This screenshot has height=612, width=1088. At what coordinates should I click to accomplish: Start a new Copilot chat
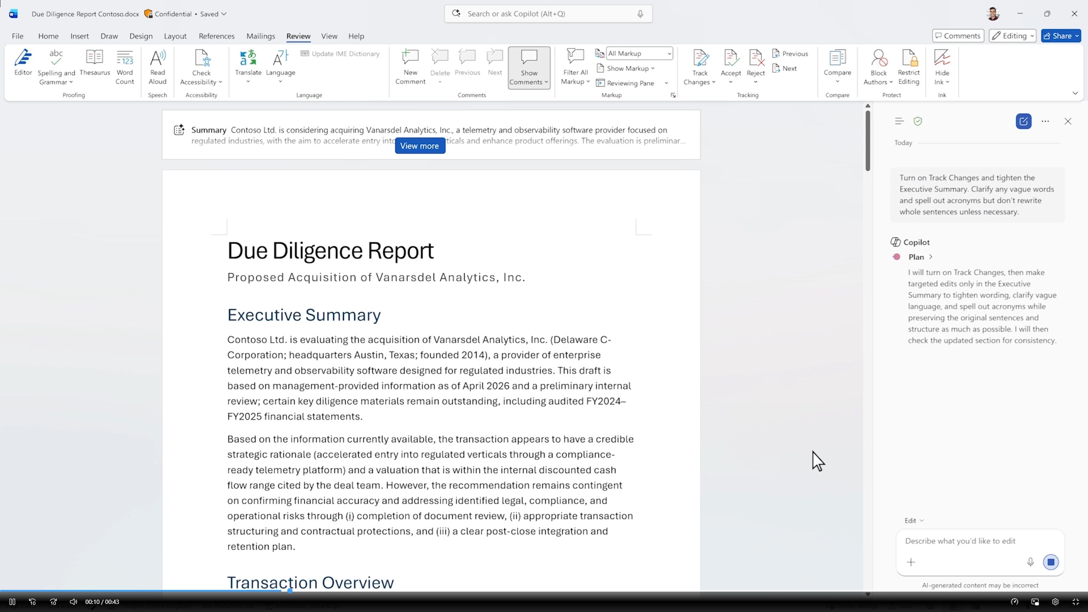click(1023, 121)
